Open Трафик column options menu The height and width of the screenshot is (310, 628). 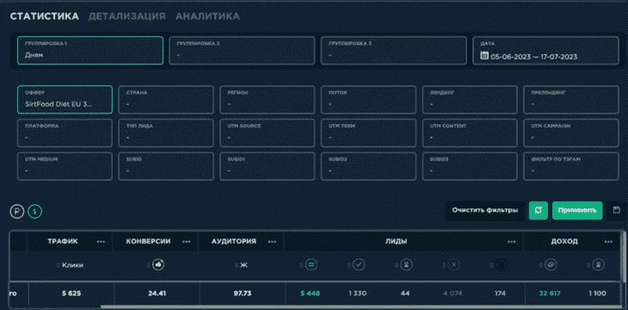(x=101, y=241)
